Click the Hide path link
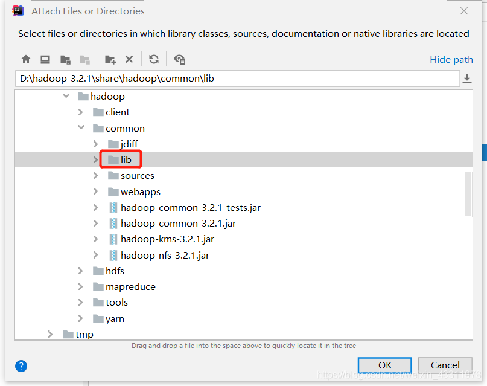The height and width of the screenshot is (386, 487). pos(451,59)
